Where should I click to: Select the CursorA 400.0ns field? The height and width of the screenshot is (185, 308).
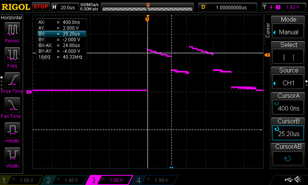[288, 108]
